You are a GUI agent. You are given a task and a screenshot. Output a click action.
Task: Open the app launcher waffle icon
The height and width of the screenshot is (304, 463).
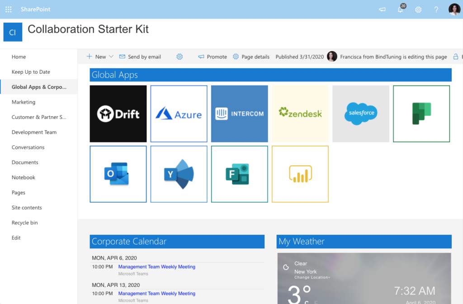(x=9, y=9)
